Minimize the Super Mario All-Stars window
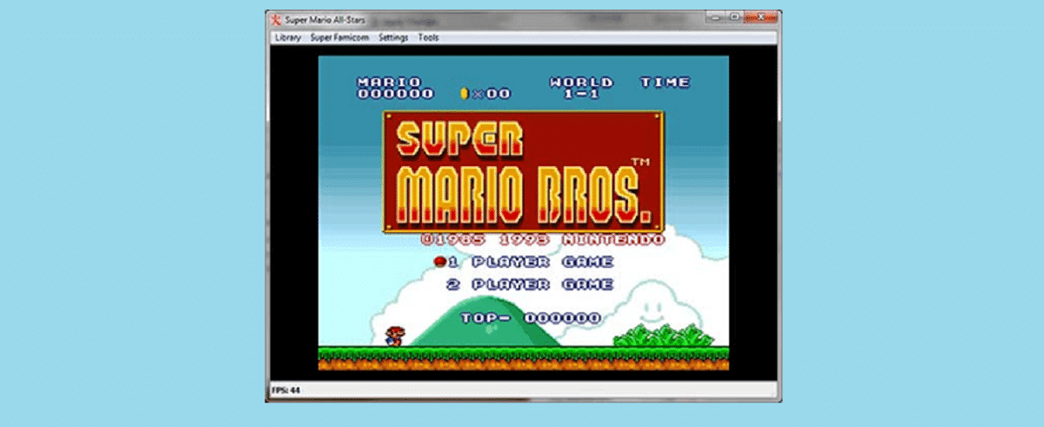 click(716, 17)
